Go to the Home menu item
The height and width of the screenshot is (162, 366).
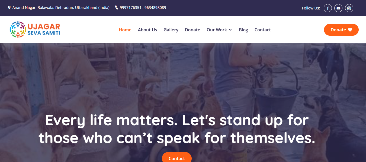click(125, 30)
